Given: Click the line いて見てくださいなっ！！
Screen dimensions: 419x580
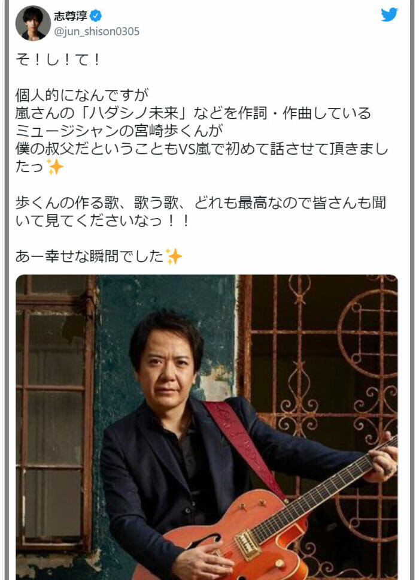Looking at the screenshot, I should click(103, 221).
